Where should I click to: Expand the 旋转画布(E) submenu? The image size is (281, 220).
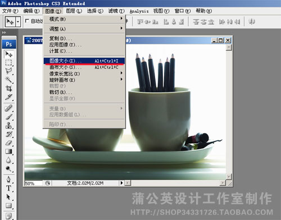click(84, 80)
